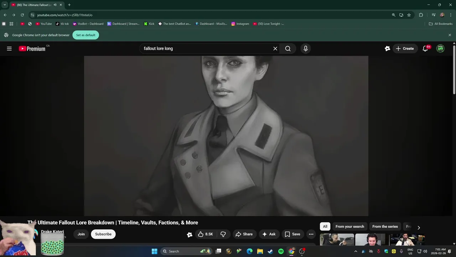Open Task View on the taskbar

click(x=219, y=251)
